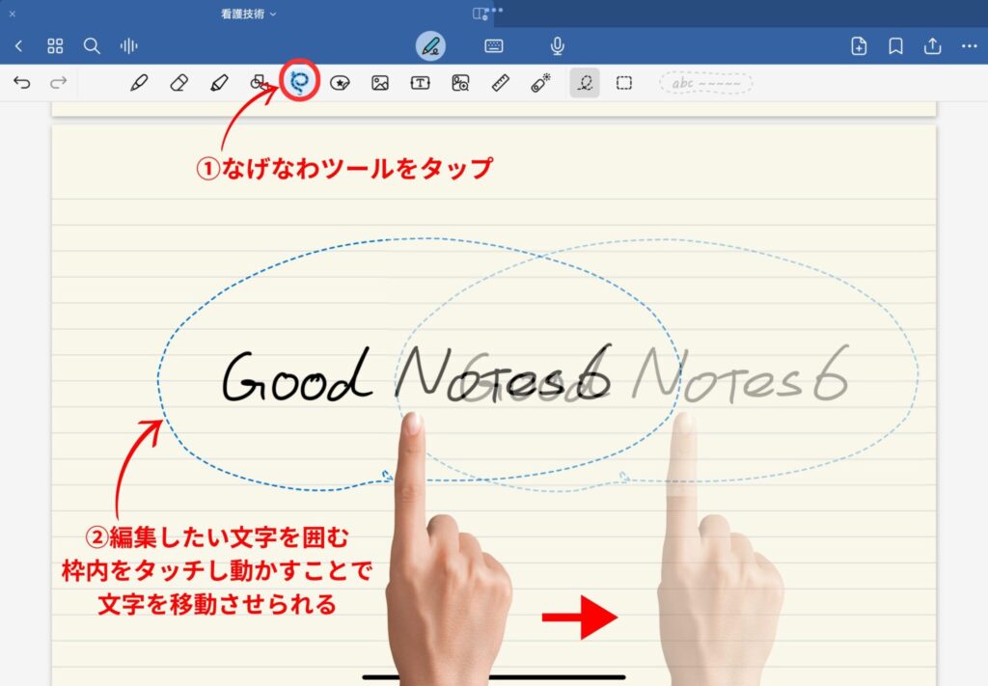Image resolution: width=988 pixels, height=686 pixels.
Task: Toggle the pen editing mode button
Action: point(430,46)
